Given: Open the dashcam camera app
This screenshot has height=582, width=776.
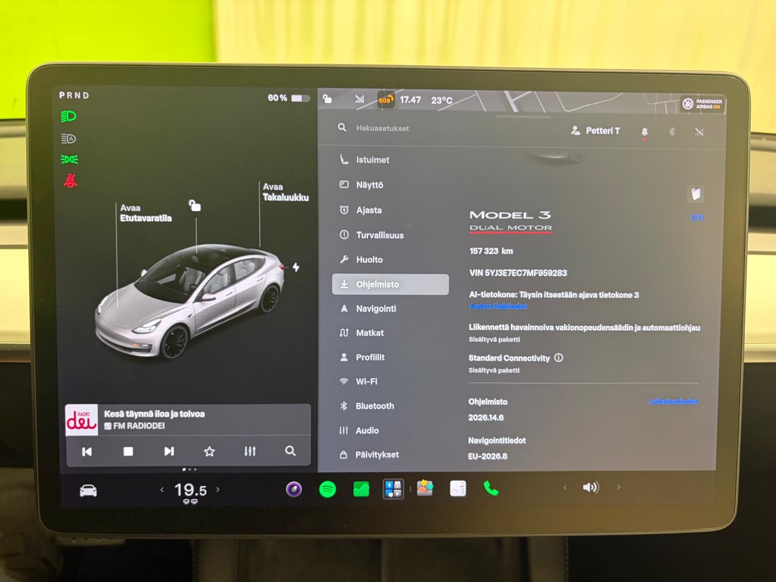Looking at the screenshot, I should pyautogui.click(x=294, y=489).
